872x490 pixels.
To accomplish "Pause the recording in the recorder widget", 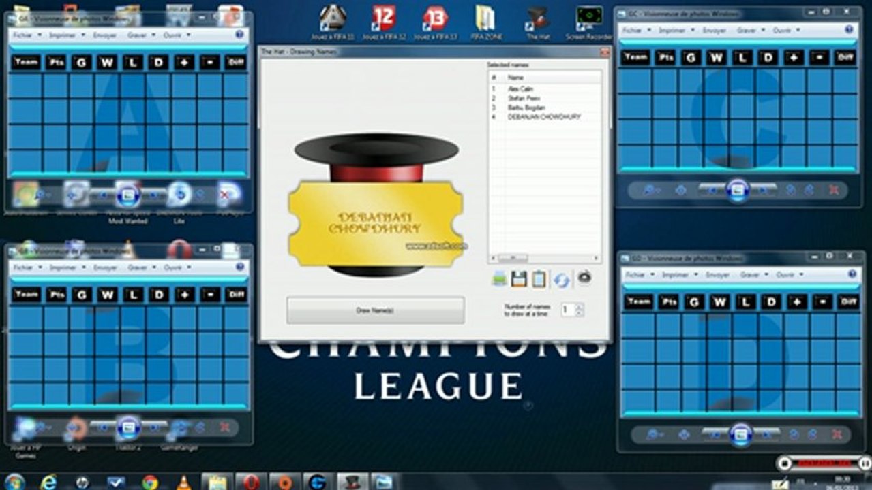I will tap(865, 463).
